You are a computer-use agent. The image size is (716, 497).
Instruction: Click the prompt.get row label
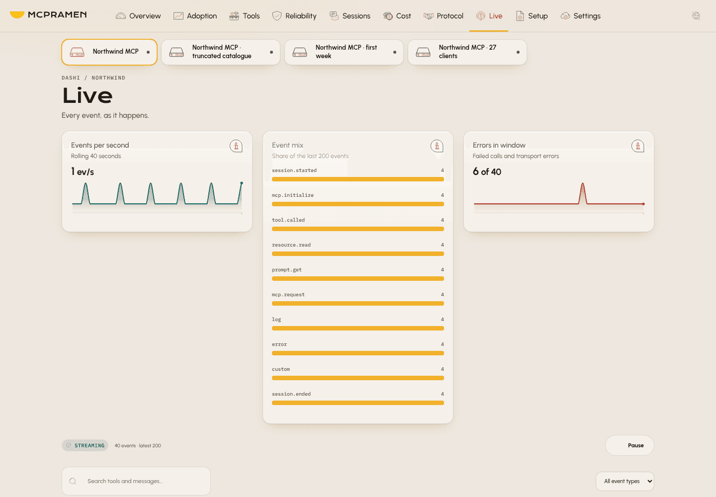287,270
